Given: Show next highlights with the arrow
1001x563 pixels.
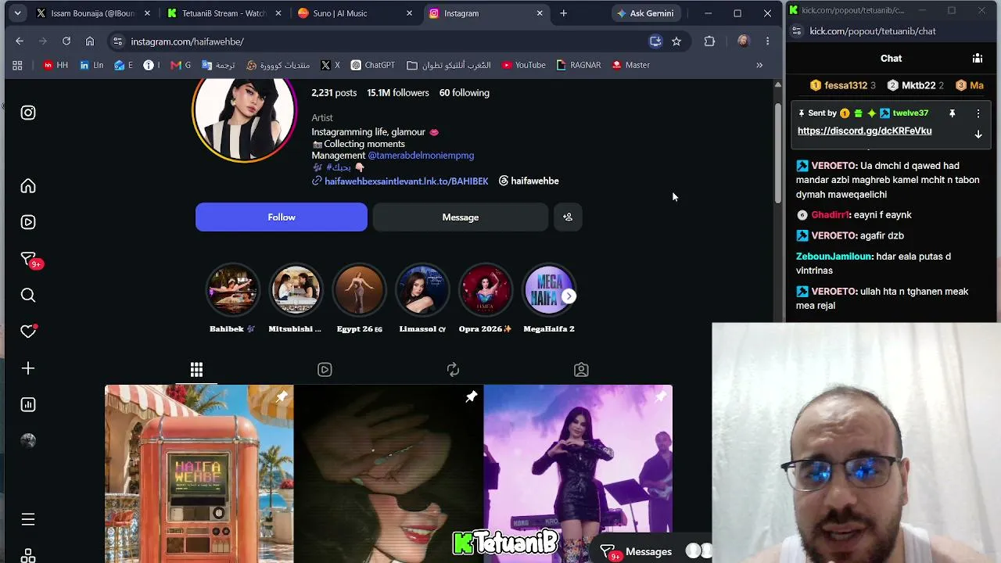Looking at the screenshot, I should [x=569, y=296].
